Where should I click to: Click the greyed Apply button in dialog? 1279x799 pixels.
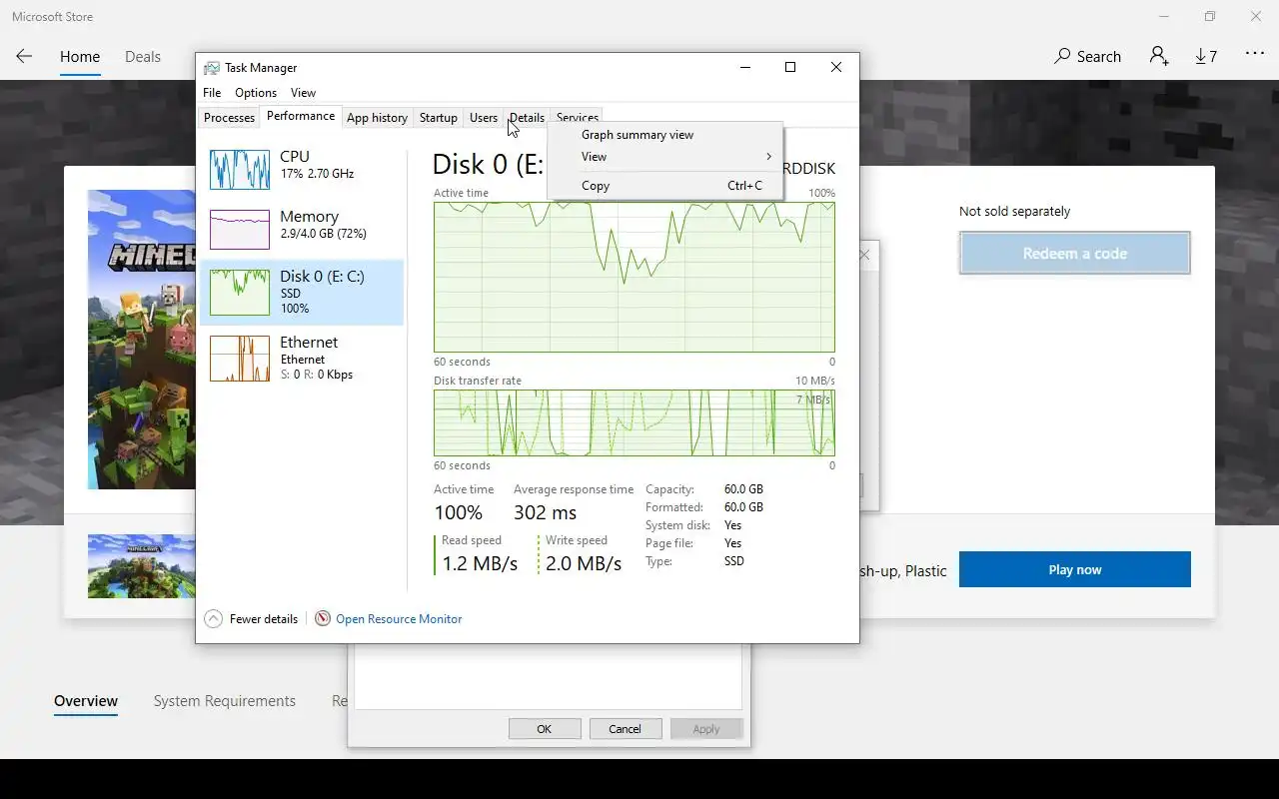pyautogui.click(x=706, y=729)
